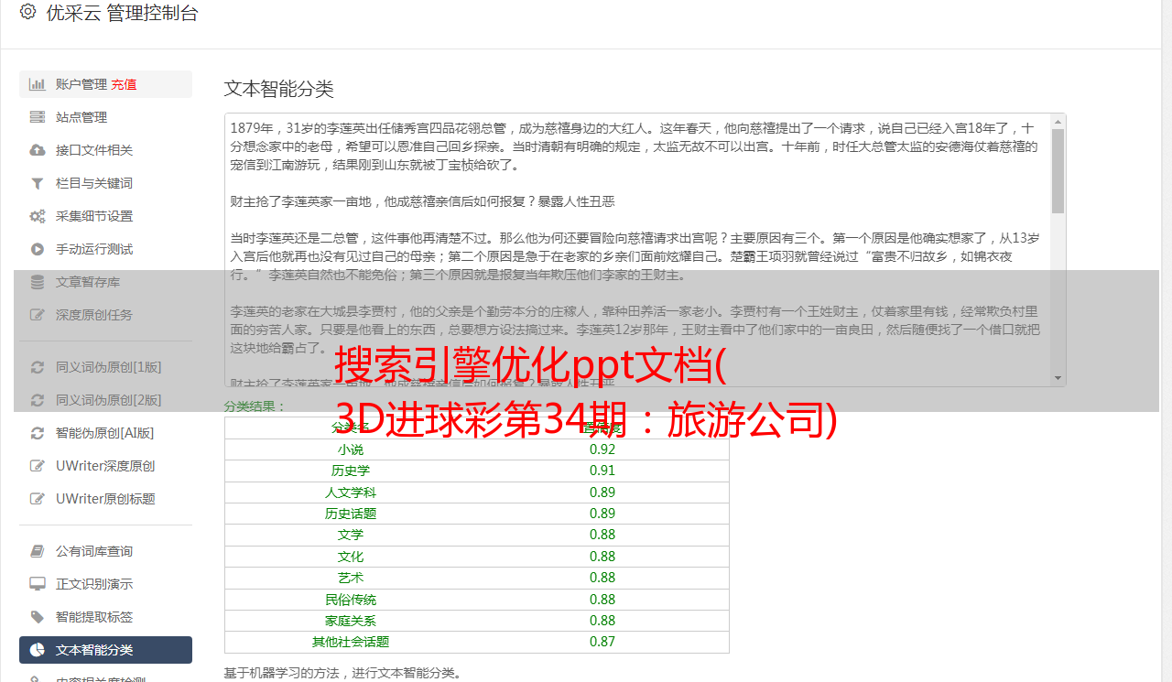Open UWriter原创标题 page
Viewport: 1172px width, 682px height.
[x=105, y=499]
